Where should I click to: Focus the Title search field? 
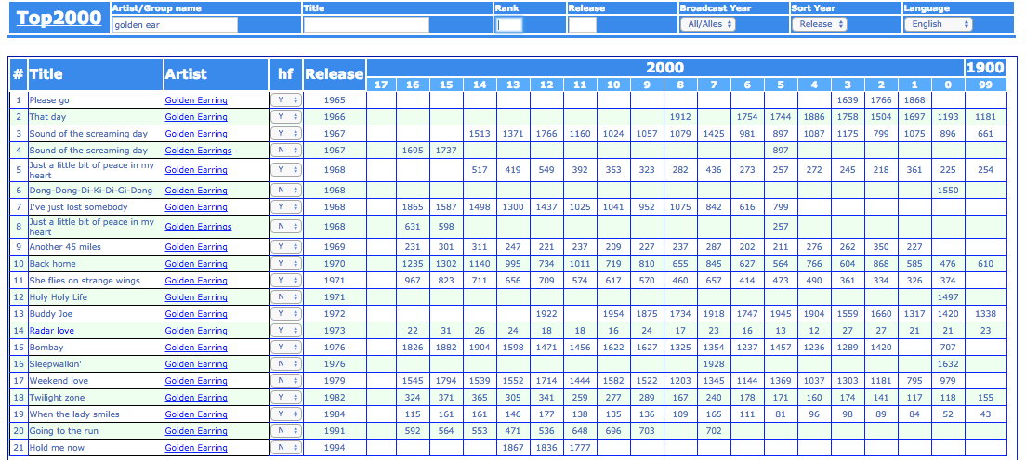click(366, 25)
